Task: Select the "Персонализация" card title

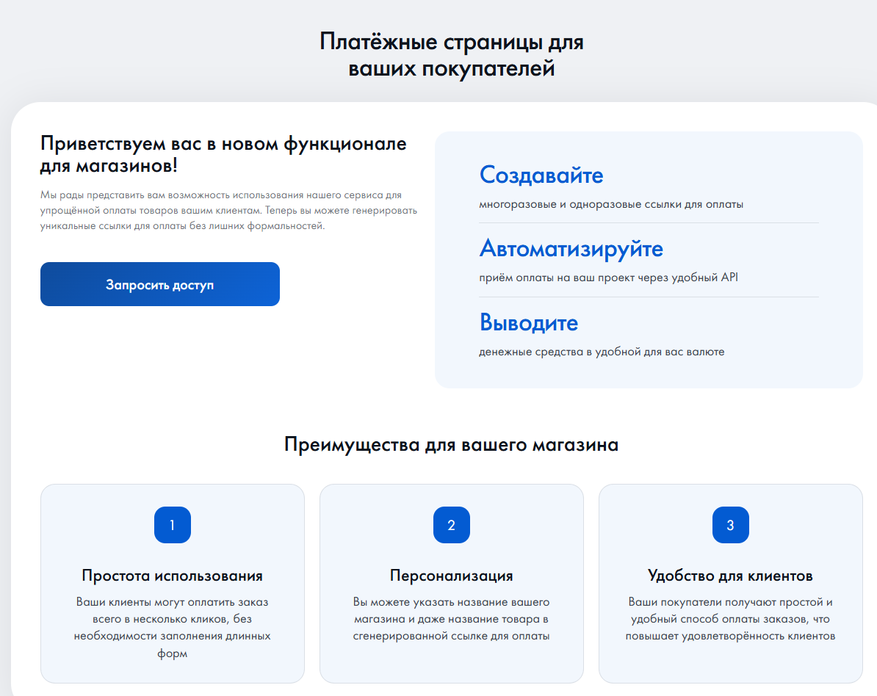Action: [451, 576]
